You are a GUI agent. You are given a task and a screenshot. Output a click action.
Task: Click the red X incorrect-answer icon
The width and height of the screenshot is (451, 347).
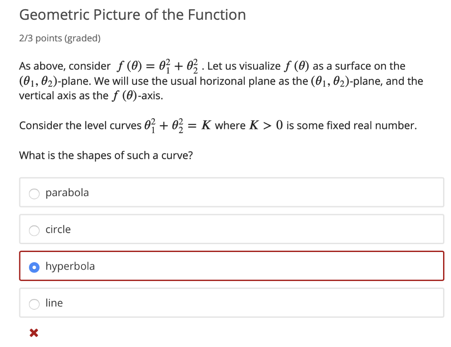tap(33, 332)
